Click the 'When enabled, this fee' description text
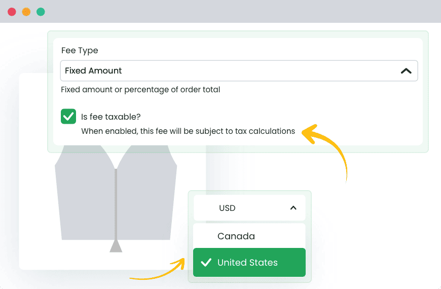Viewport: 441px width, 289px height. 188,131
